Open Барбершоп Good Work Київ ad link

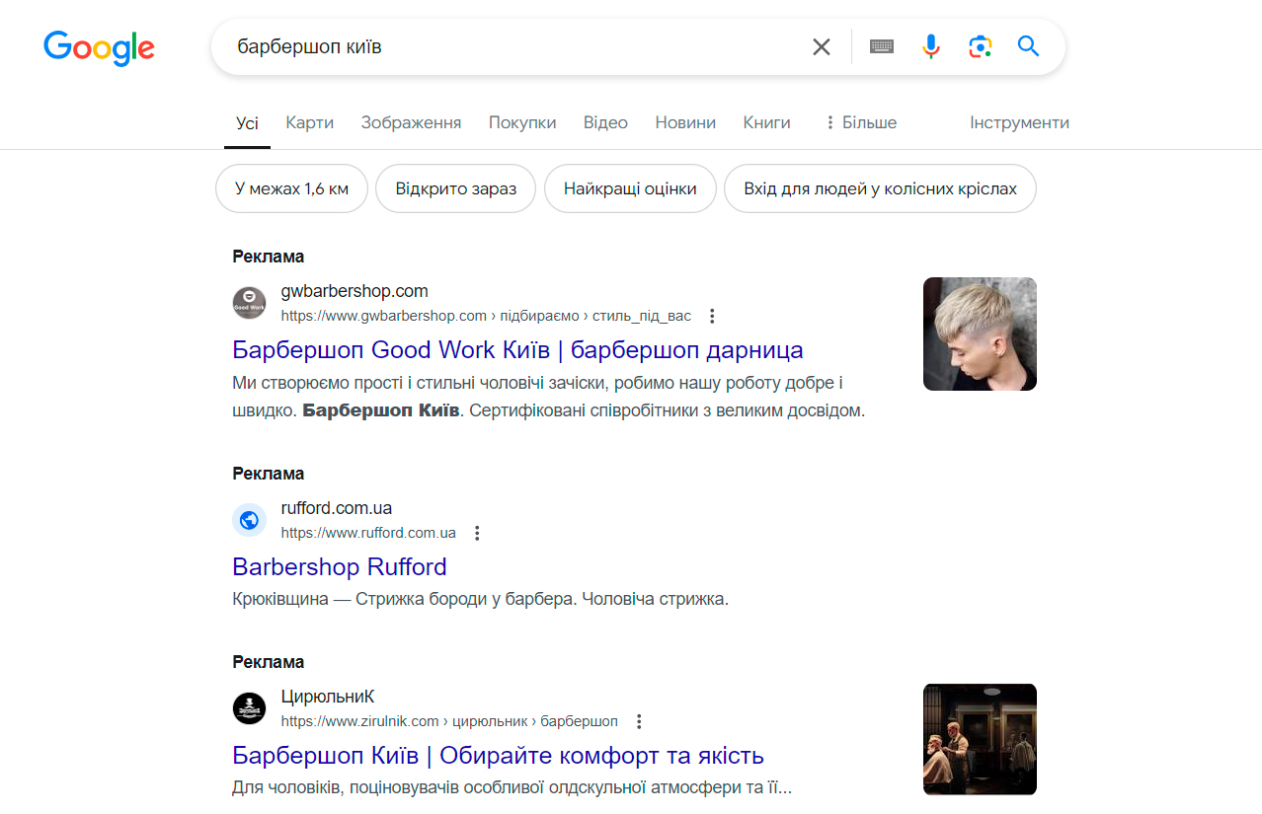coord(517,349)
